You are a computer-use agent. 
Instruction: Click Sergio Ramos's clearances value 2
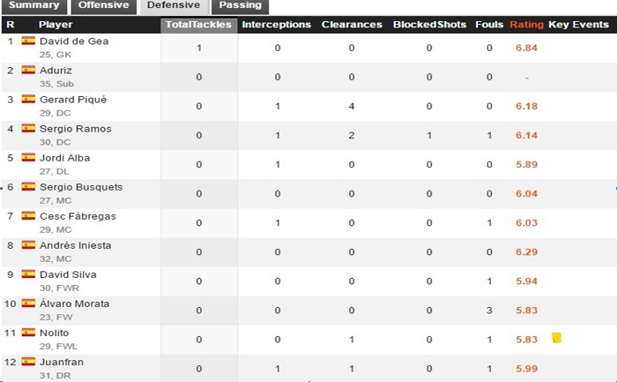(352, 136)
